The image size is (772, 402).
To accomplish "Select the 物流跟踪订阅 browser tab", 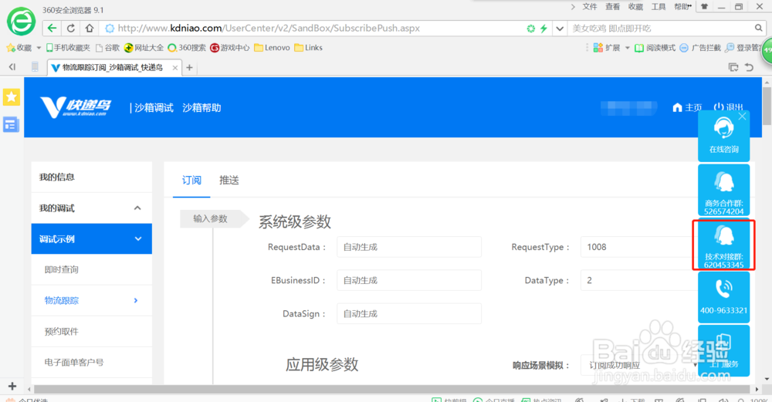I will [x=115, y=67].
